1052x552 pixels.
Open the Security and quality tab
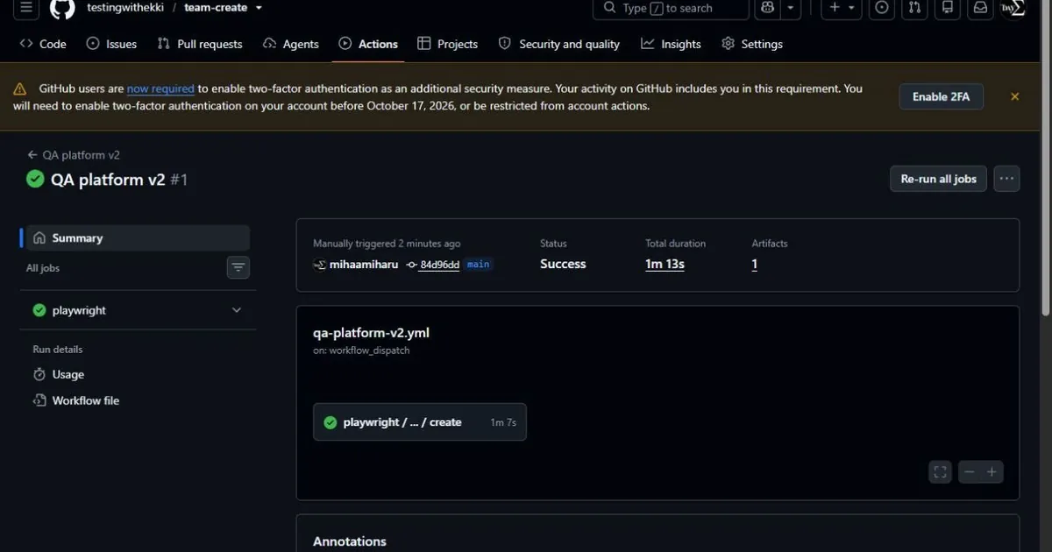[559, 44]
